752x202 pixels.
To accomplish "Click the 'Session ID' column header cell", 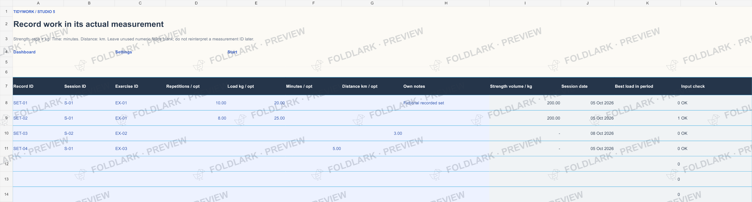I will pos(89,86).
